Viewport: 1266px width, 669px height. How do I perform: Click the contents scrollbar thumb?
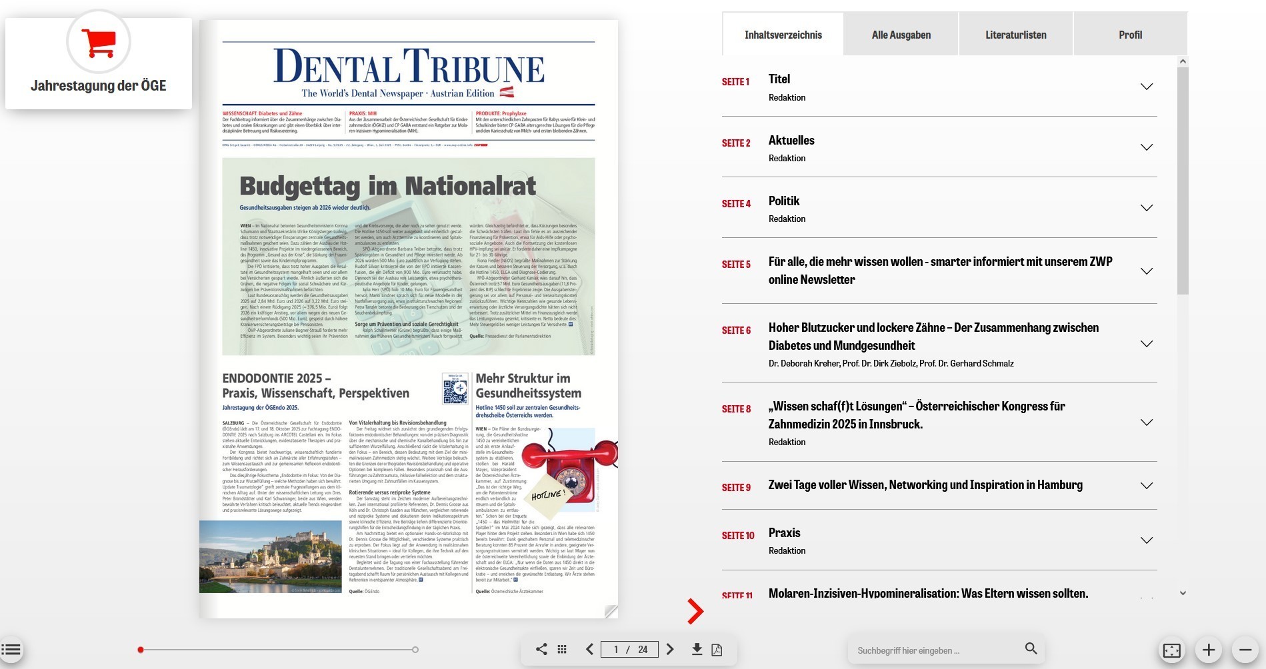coord(1183,180)
